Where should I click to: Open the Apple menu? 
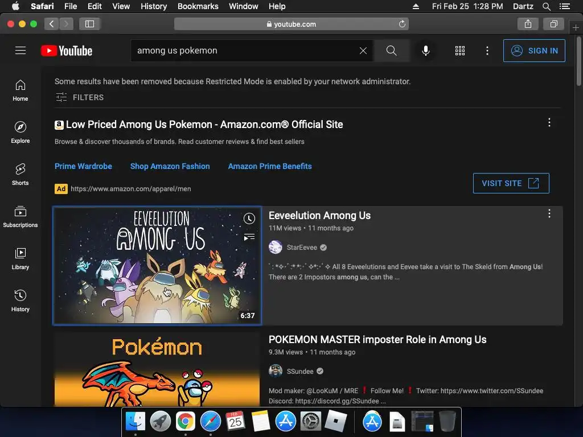click(x=15, y=6)
